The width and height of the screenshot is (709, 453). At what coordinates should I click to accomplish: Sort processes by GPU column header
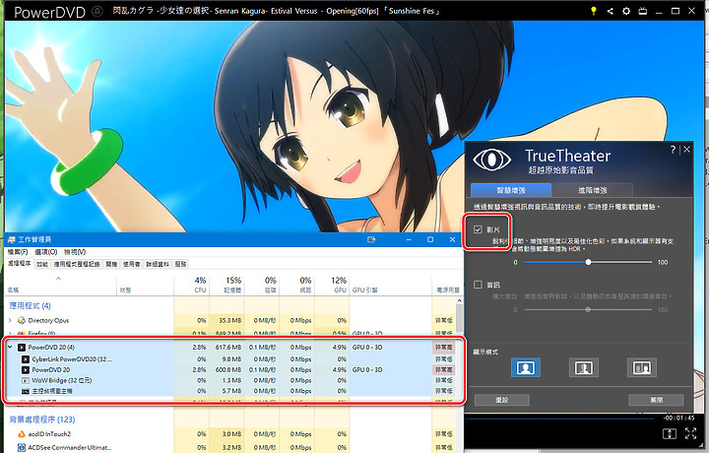tap(333, 285)
